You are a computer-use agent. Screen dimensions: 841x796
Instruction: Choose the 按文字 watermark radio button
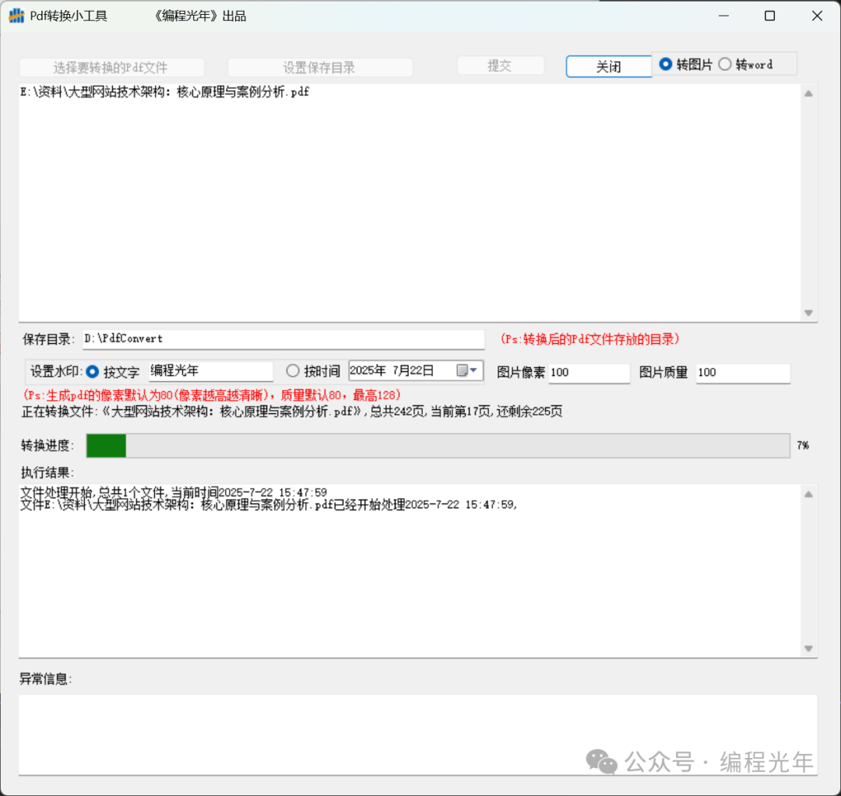93,372
